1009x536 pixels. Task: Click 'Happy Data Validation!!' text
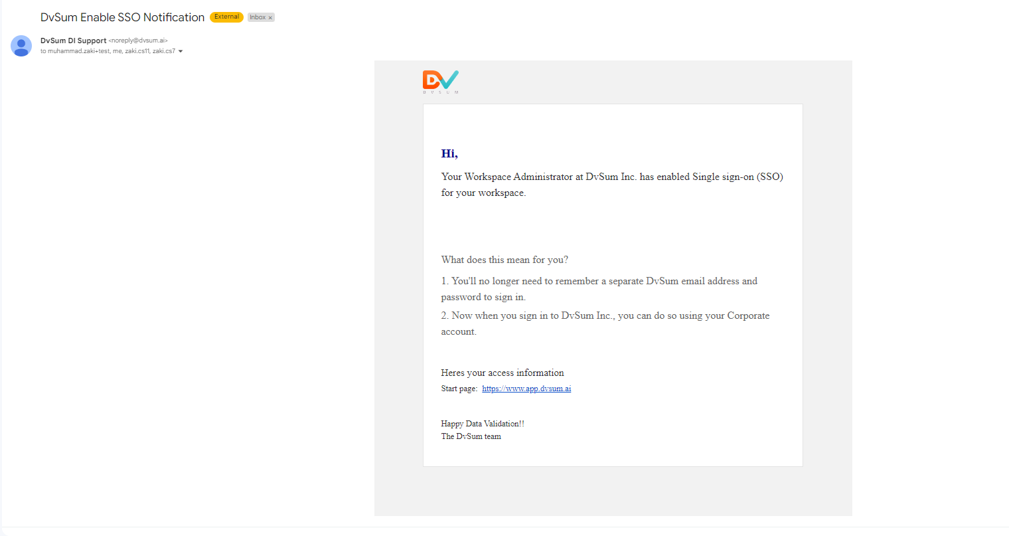(x=483, y=424)
